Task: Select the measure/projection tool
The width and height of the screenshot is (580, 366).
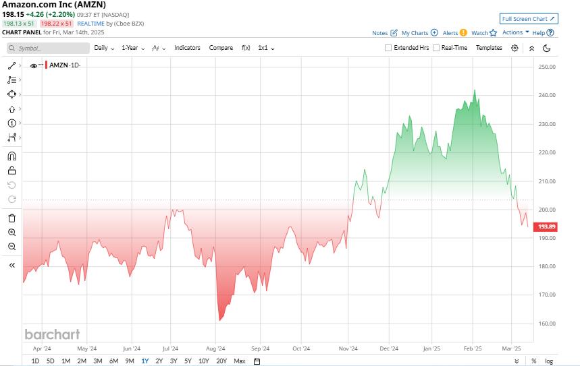Action: tap(11, 138)
